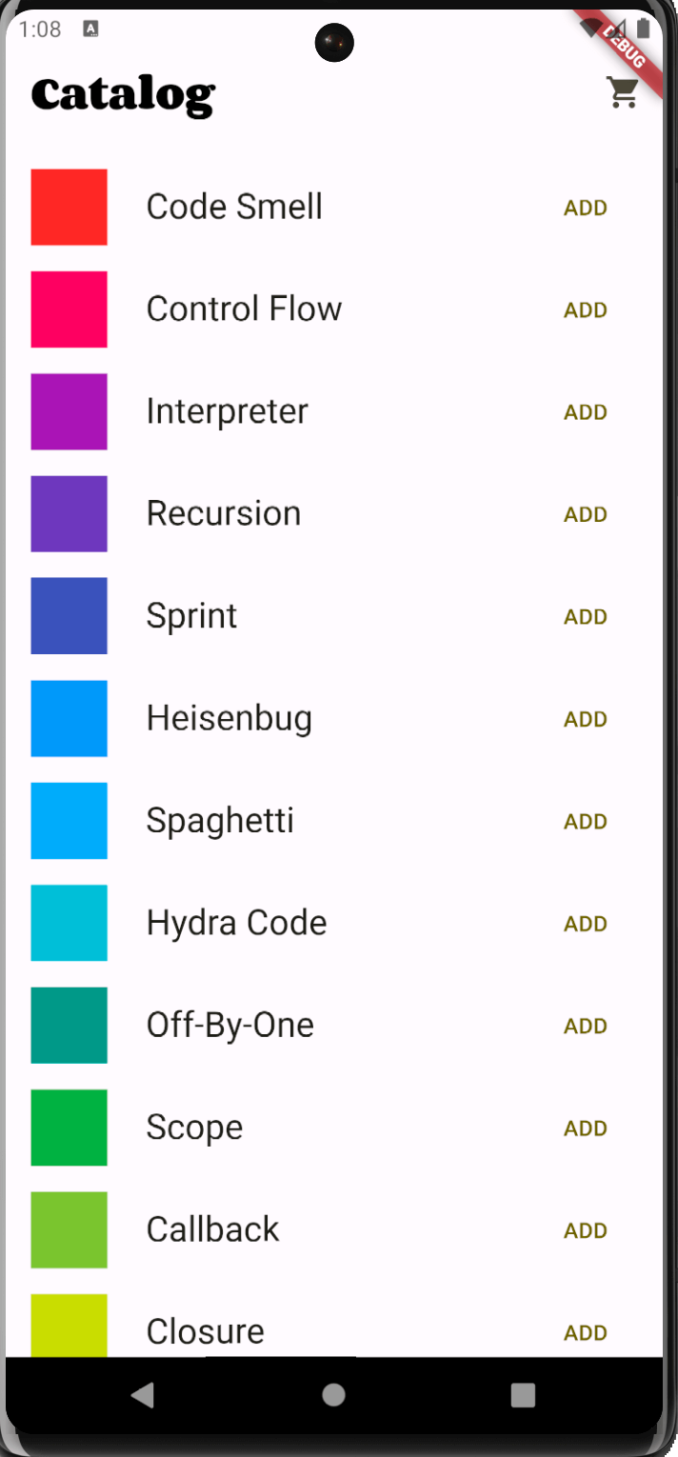Add Code Smell to cart
The image size is (678, 1457).
[x=585, y=208]
